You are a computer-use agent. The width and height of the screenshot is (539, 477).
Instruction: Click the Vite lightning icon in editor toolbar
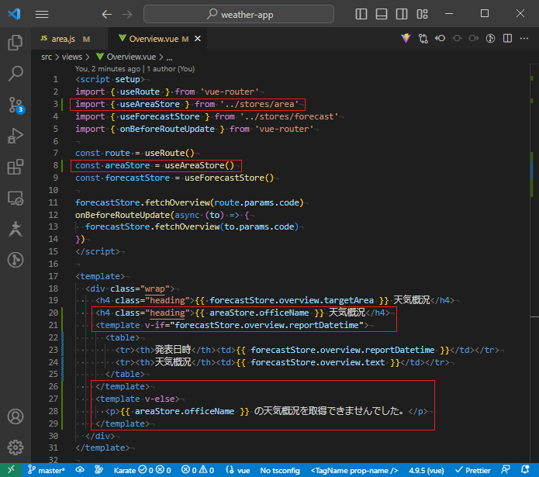pyautogui.click(x=406, y=39)
